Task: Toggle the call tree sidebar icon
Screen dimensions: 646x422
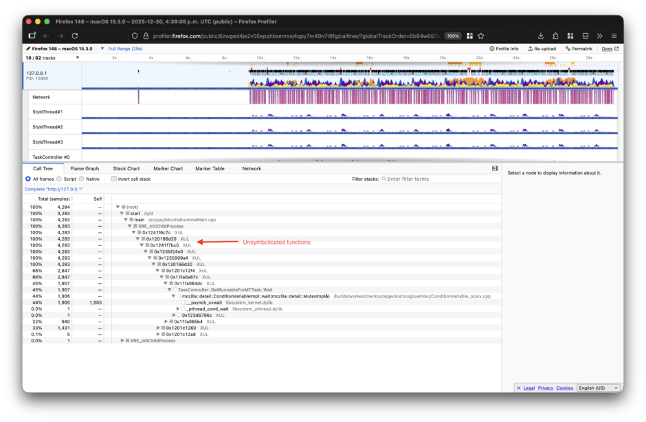Action: (x=495, y=168)
